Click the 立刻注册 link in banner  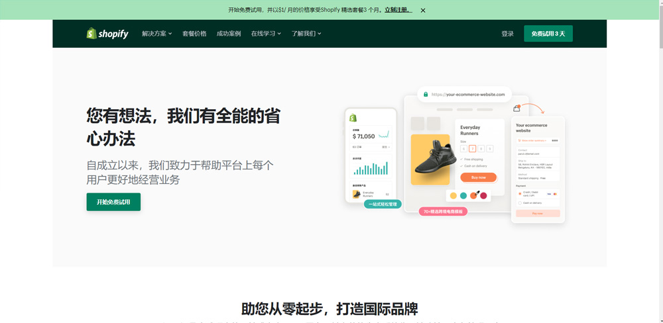coord(398,10)
